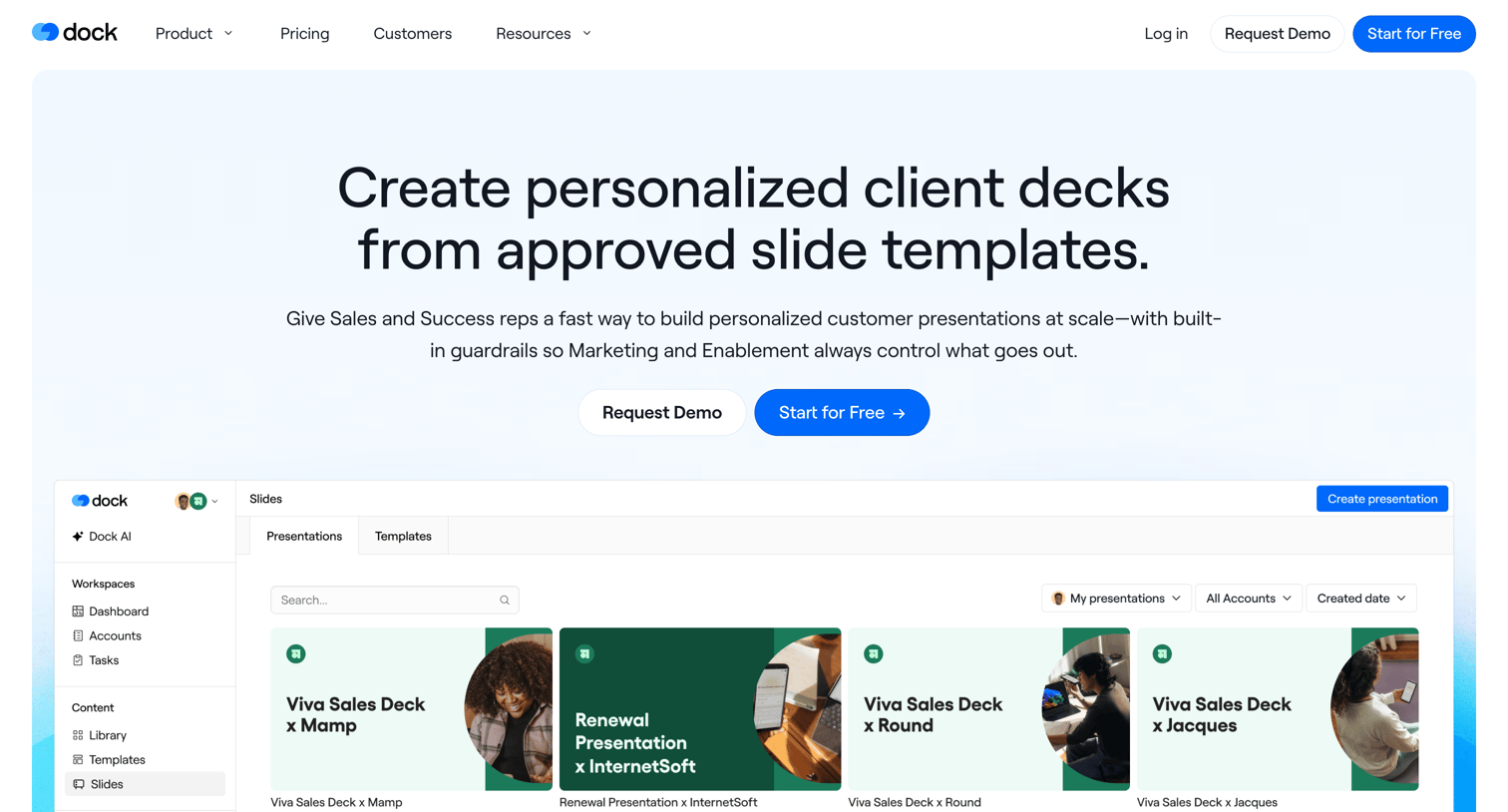This screenshot has height=812, width=1508.
Task: Open the Viva Sales Deck x Jacques thumbnail
Action: (x=1278, y=709)
